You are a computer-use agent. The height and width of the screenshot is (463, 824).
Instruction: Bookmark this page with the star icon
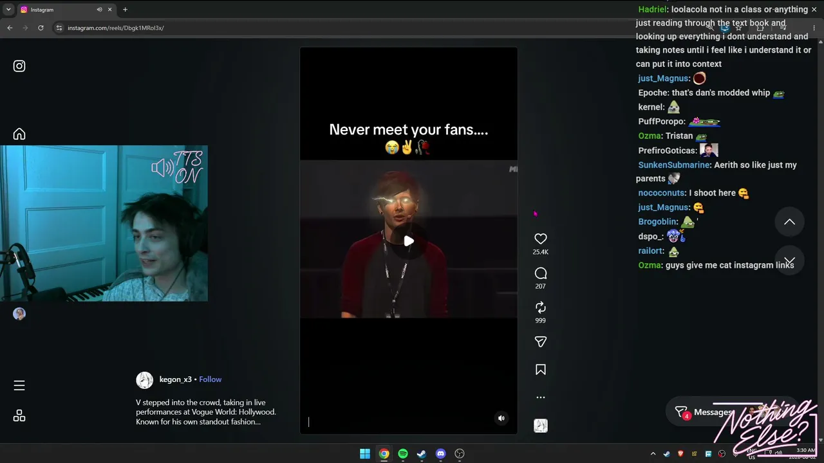(738, 28)
